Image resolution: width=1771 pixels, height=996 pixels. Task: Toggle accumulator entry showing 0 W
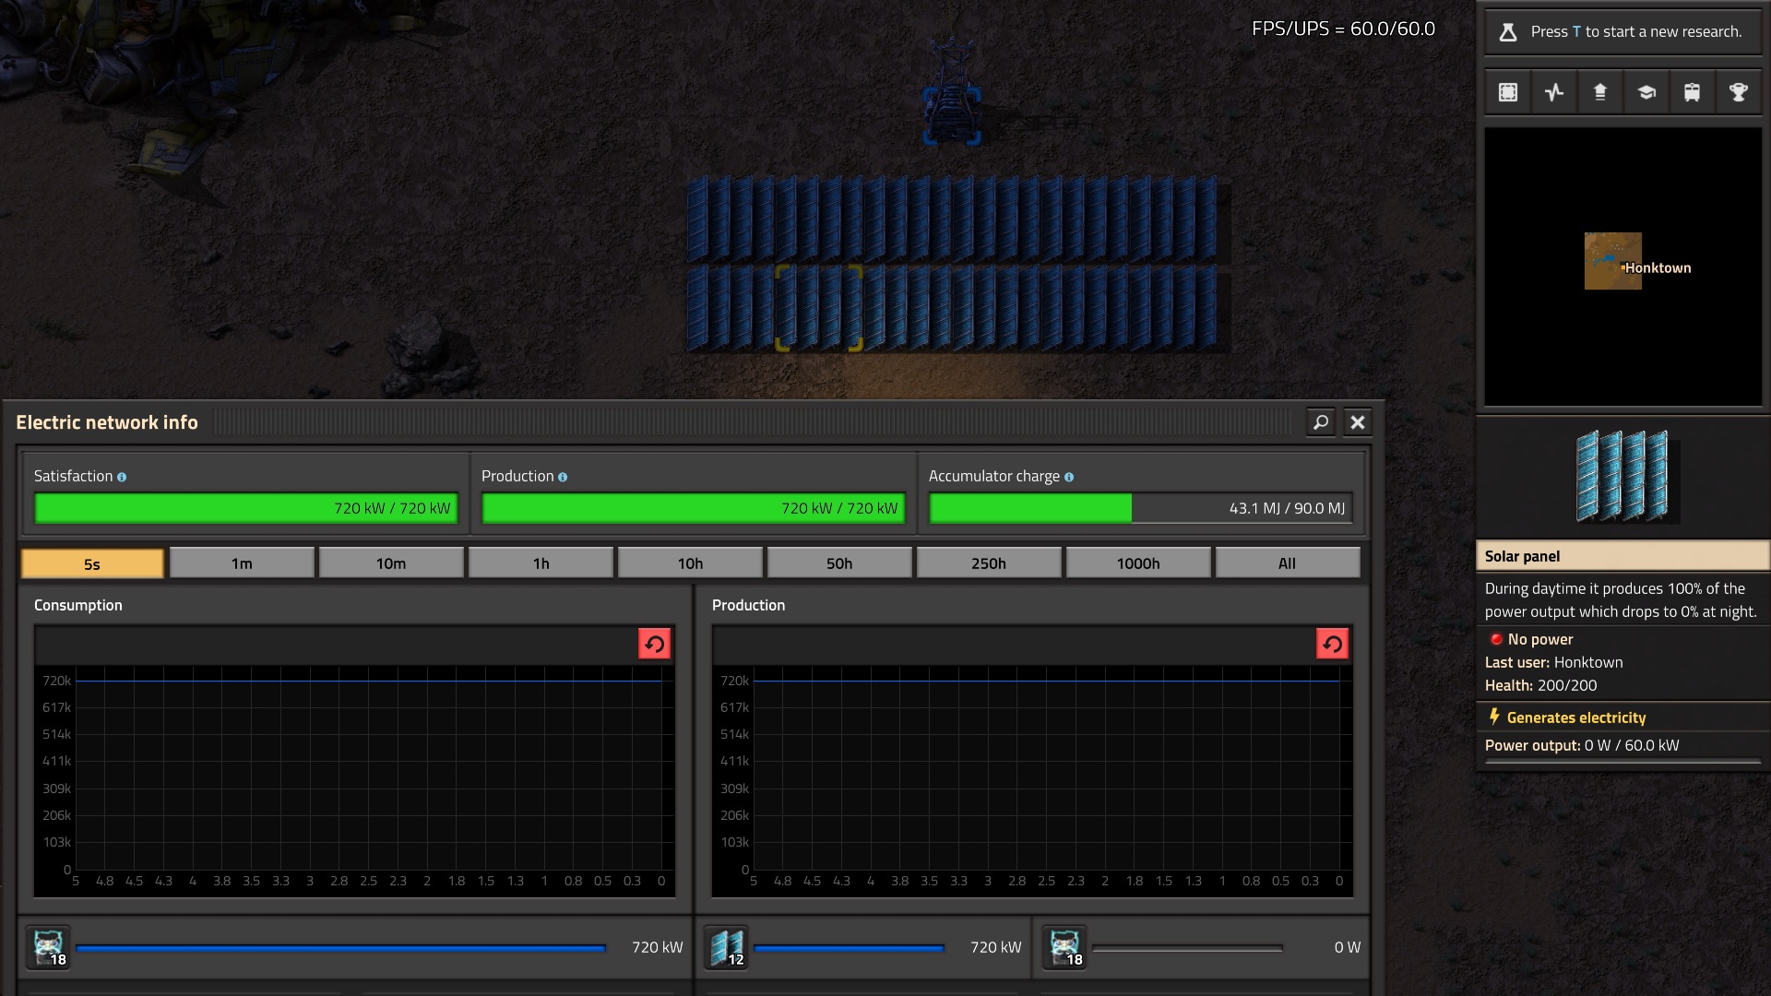[x=1065, y=947]
